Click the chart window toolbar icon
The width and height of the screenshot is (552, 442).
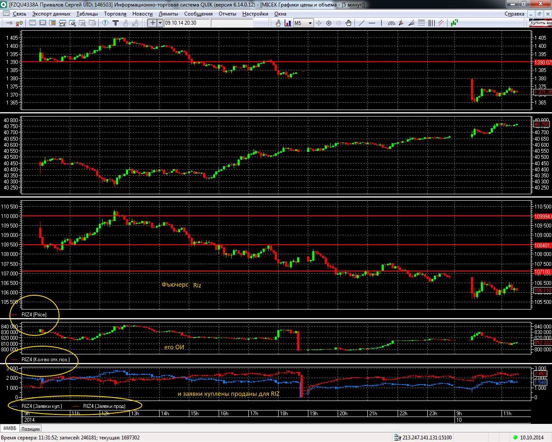click(43, 23)
